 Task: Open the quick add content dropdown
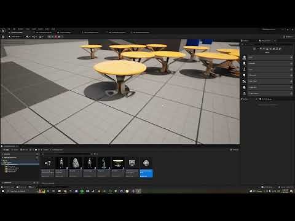pyautogui.click(x=28, y=37)
